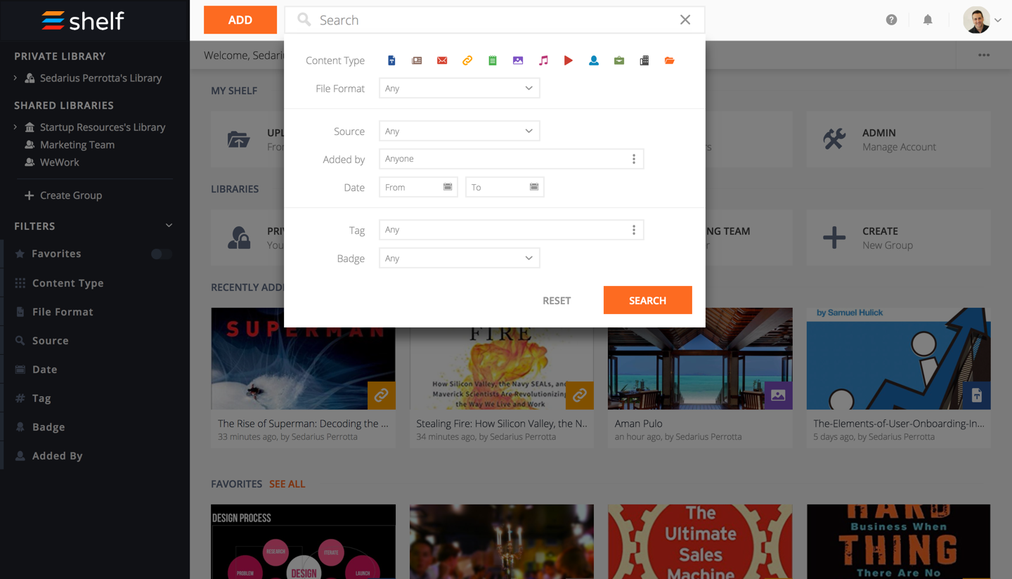
Task: Open the user avatar account menu
Action: (982, 20)
